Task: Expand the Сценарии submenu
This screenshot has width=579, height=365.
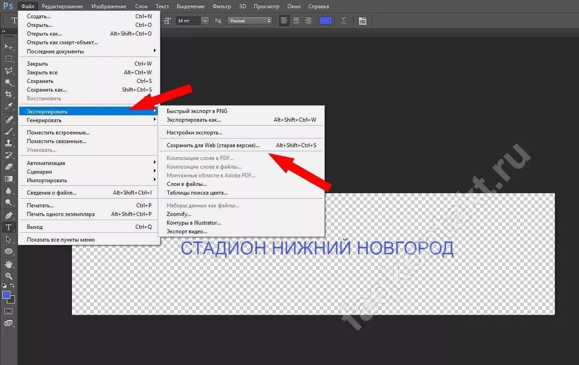Action: pos(89,172)
